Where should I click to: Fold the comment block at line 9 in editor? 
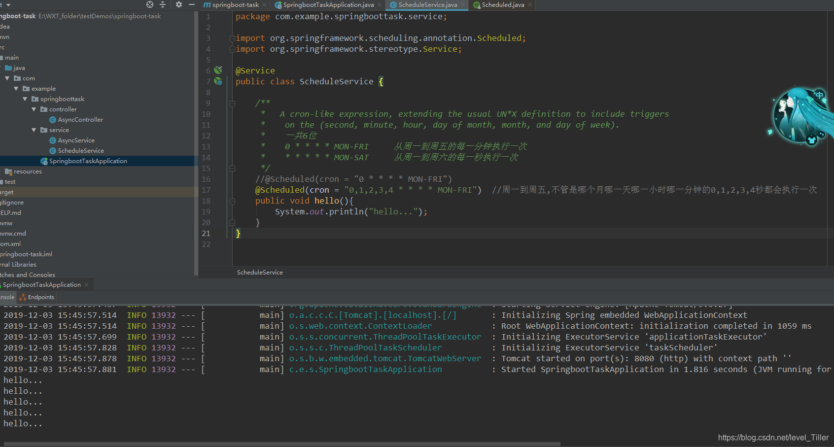pos(232,103)
